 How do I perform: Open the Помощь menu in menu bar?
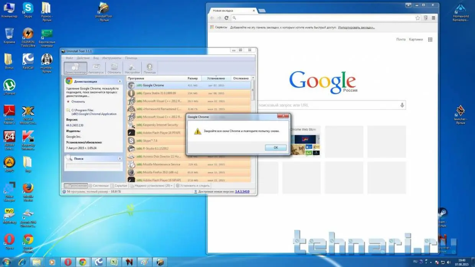(x=131, y=58)
